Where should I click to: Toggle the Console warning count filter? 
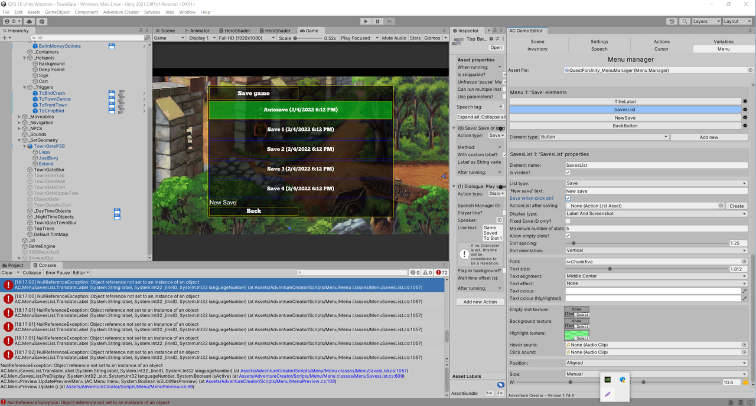coord(427,273)
